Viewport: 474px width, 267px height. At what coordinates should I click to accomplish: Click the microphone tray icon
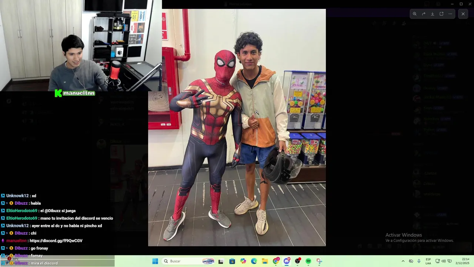(x=419, y=261)
